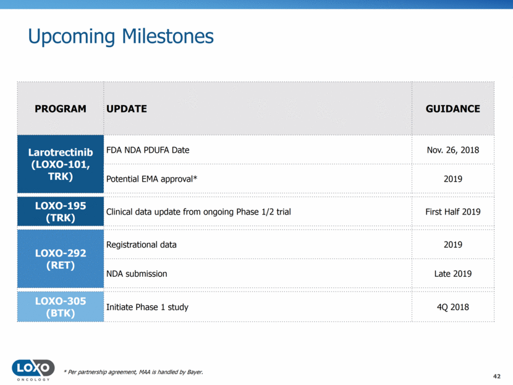Select the Larotrectinib (LOXO-101, TRK) program cell
Image resolution: width=513 pixels, height=385 pixels.
pos(61,164)
